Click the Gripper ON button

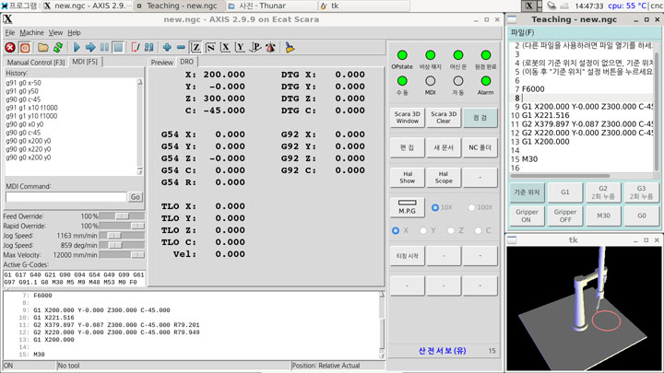click(527, 216)
